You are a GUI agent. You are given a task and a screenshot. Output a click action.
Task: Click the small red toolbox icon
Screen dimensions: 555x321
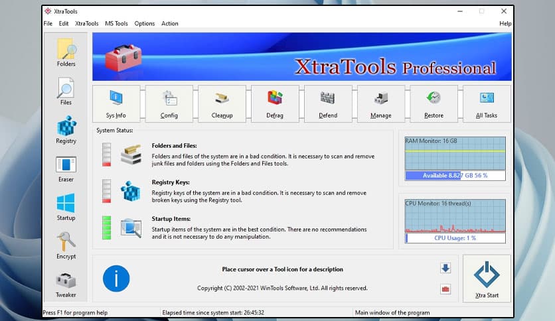point(445,289)
